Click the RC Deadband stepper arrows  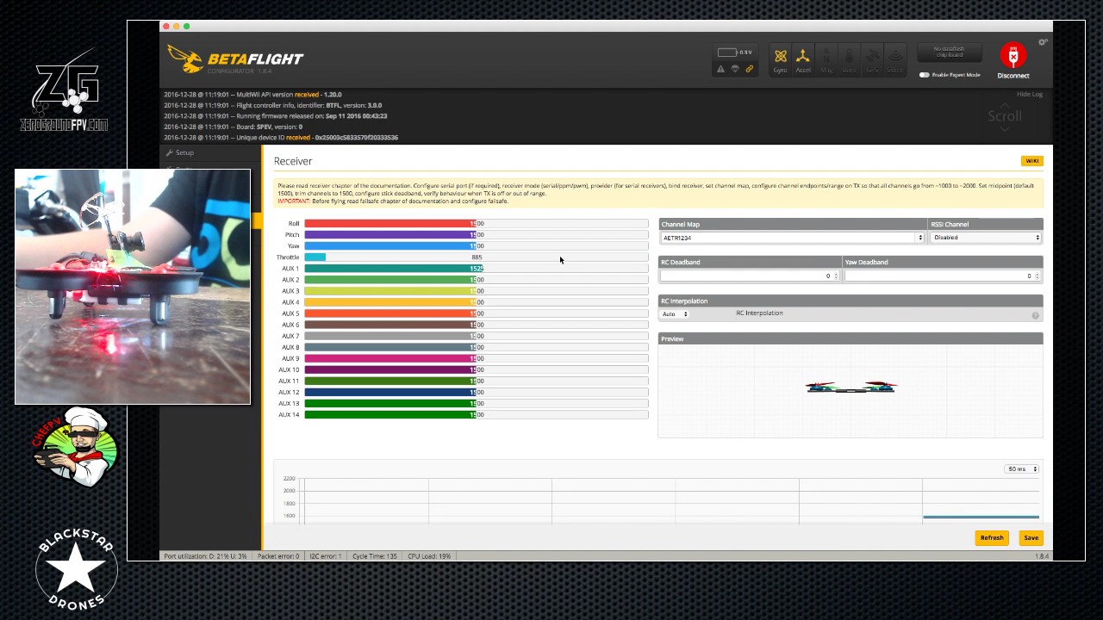tap(836, 276)
